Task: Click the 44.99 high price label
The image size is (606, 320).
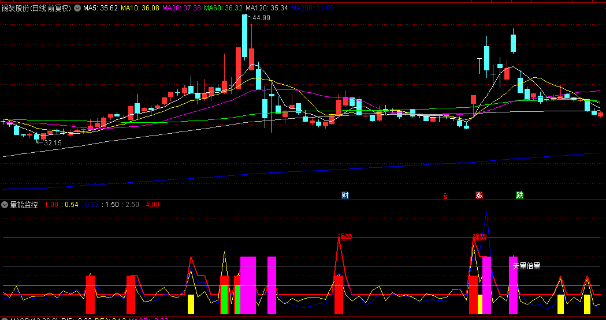Action: 261,18
